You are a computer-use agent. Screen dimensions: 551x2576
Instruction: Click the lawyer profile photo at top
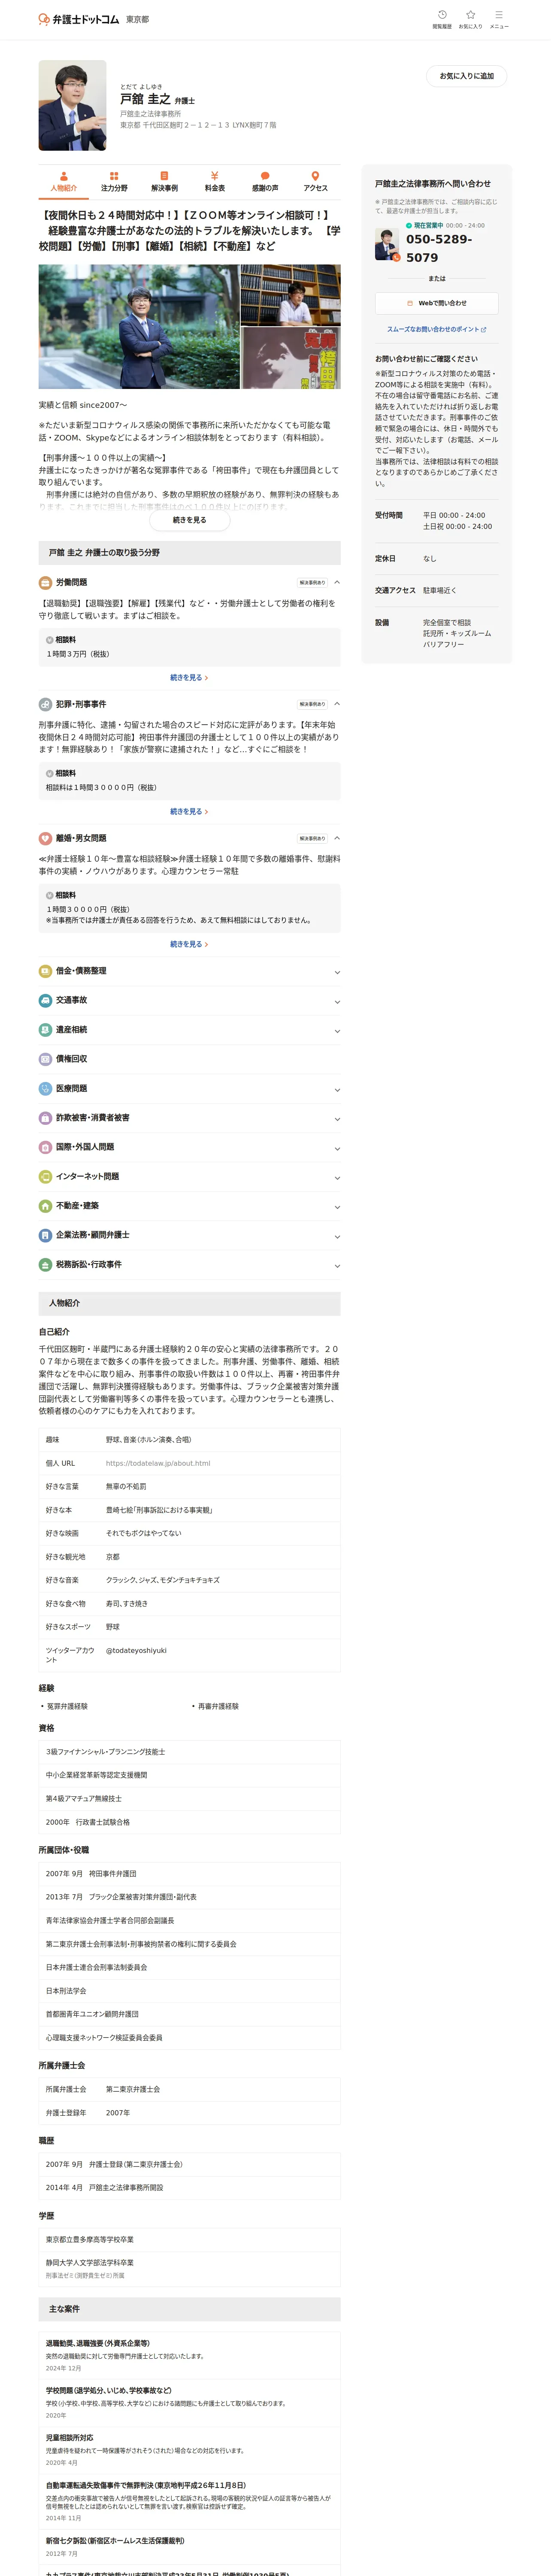pos(72,105)
